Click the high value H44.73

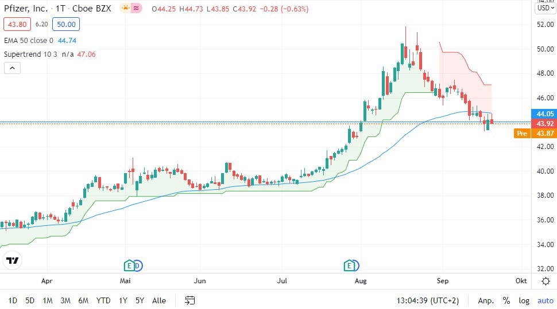[191, 9]
